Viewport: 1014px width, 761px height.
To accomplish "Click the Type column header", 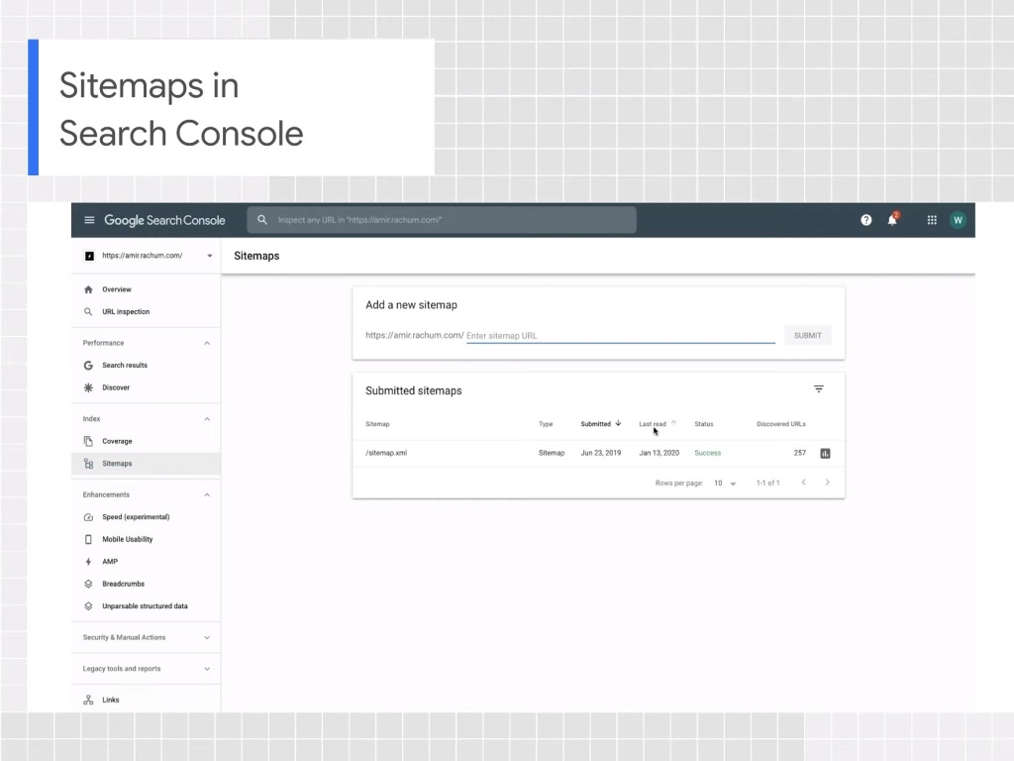I will [x=546, y=424].
